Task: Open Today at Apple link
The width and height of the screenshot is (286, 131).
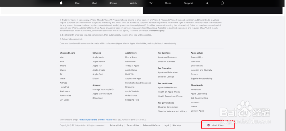Action: tap(132, 66)
